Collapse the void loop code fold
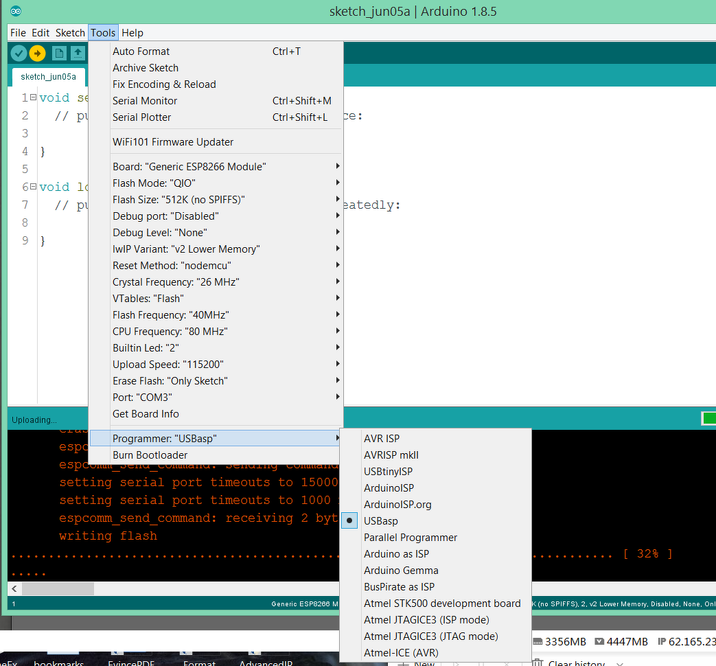 pos(33,186)
